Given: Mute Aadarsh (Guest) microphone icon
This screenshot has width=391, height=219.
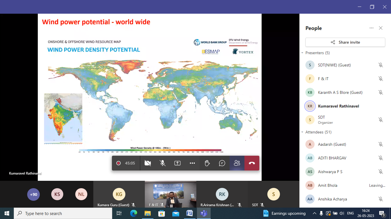Looking at the screenshot, I should pos(380,144).
